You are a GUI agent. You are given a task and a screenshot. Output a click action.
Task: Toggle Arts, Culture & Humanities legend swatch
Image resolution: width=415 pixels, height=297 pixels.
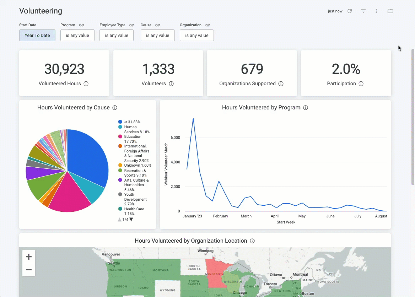(120, 180)
